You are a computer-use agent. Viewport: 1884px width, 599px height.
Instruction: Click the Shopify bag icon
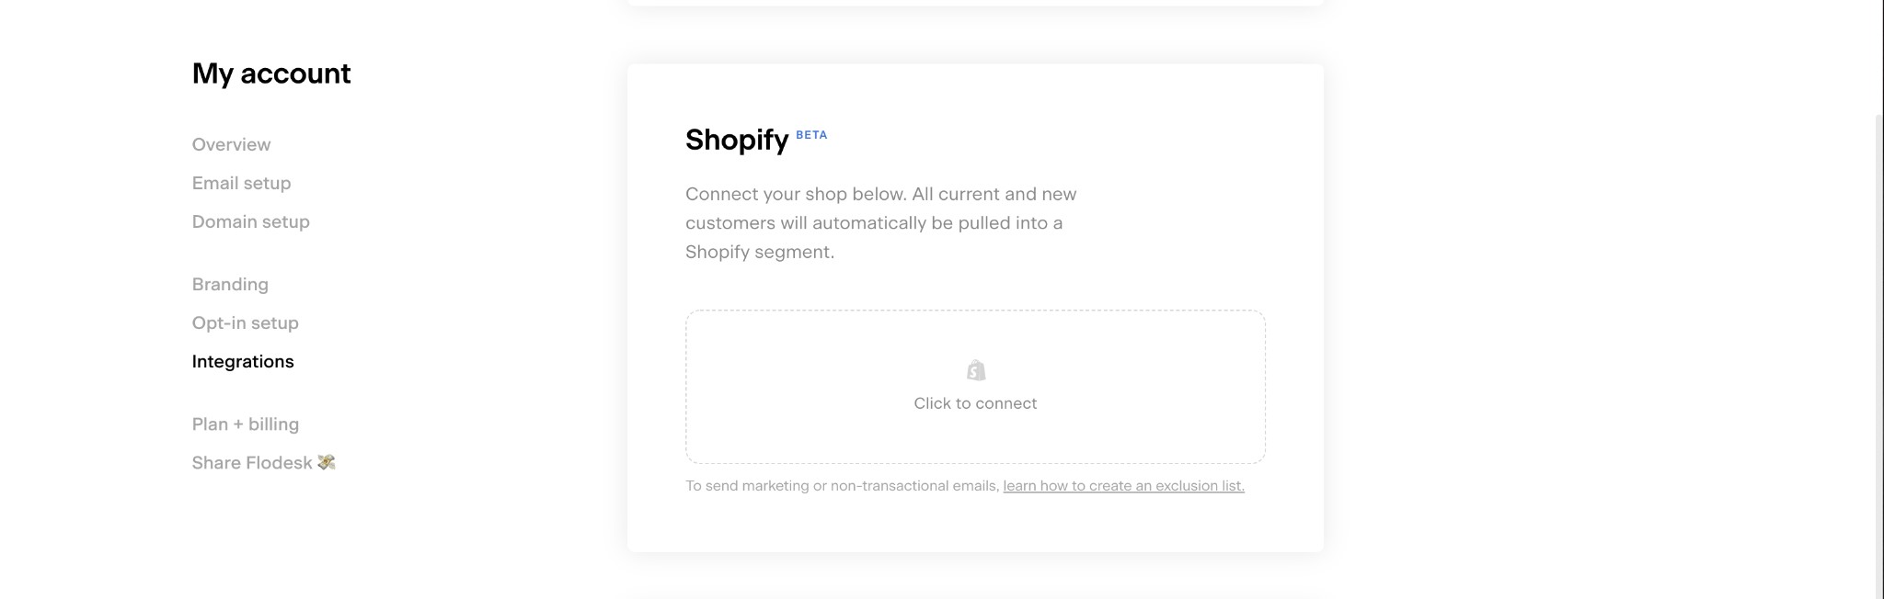click(x=976, y=370)
